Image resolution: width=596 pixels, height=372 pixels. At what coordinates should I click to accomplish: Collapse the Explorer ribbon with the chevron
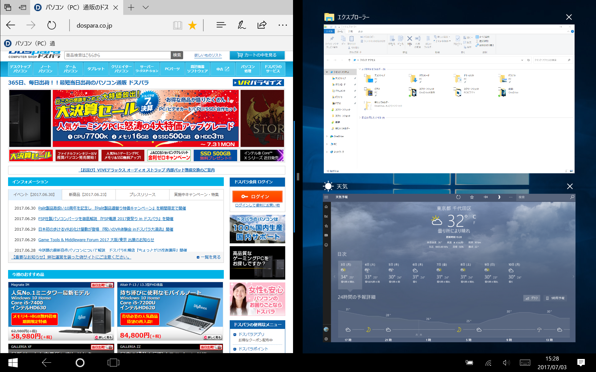568,31
